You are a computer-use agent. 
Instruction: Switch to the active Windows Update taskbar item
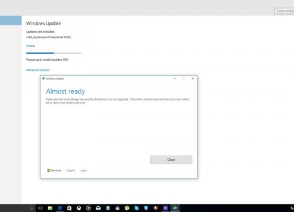(x=175, y=208)
